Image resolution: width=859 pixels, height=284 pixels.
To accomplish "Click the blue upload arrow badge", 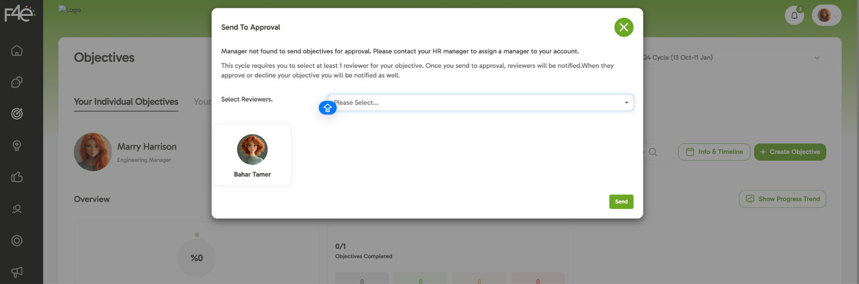I will pos(327,108).
